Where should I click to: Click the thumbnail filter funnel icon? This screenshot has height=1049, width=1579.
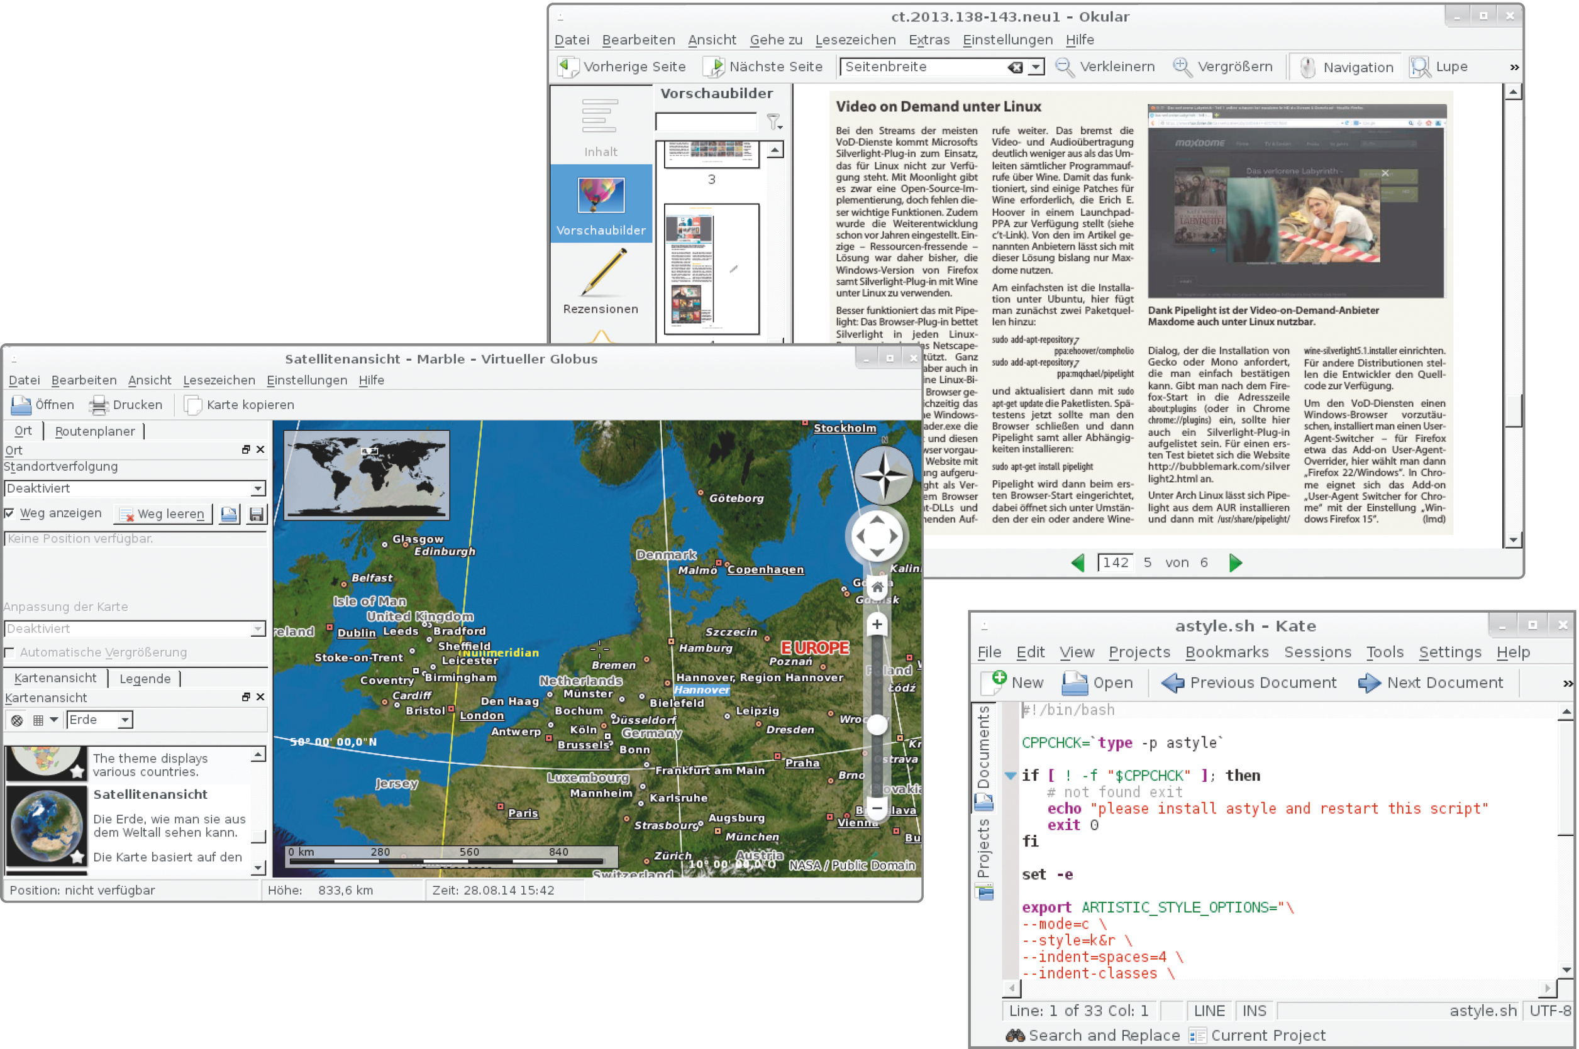[773, 122]
